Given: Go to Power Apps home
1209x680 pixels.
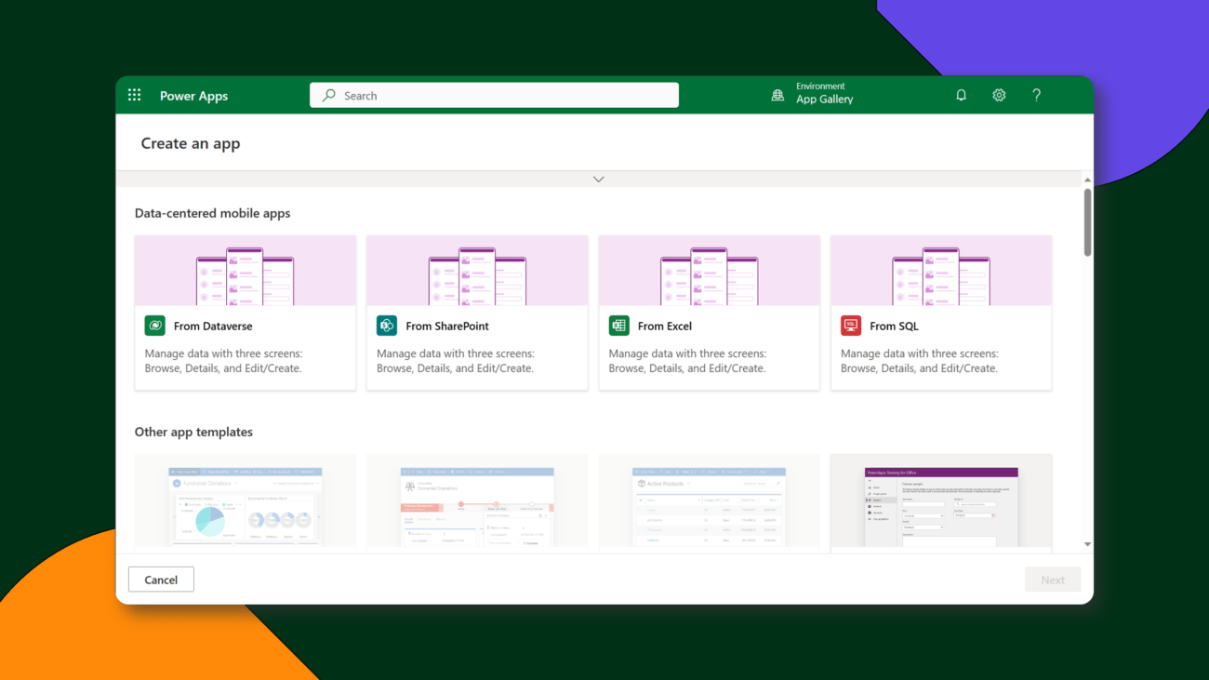Looking at the screenshot, I should (193, 96).
